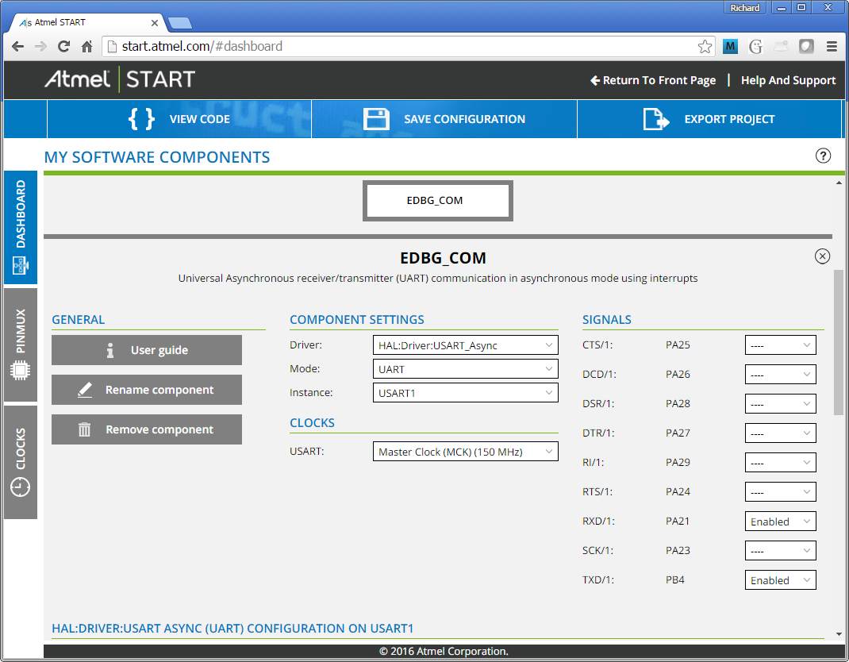Screen dimensions: 849x662
Task: Click EXPORT PROJECT in the top bar
Action: (x=709, y=118)
